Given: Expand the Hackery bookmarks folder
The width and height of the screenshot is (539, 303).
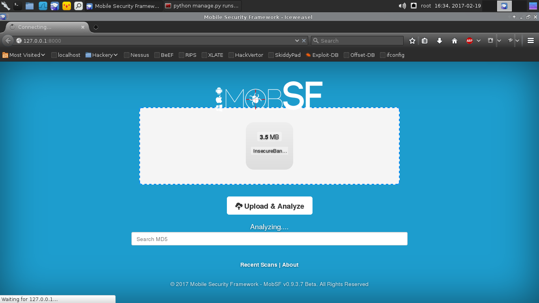Looking at the screenshot, I should pos(102,55).
